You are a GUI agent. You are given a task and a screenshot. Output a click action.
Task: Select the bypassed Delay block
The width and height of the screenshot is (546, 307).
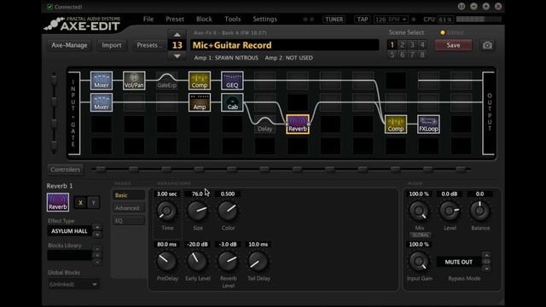tap(265, 125)
